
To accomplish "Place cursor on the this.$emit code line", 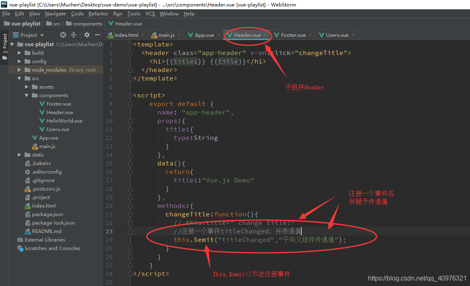I will [x=260, y=240].
